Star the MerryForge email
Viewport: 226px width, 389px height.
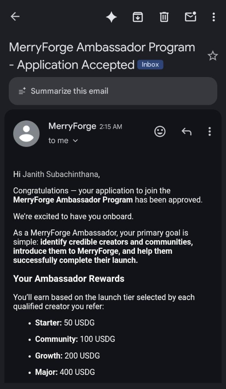coord(213,56)
